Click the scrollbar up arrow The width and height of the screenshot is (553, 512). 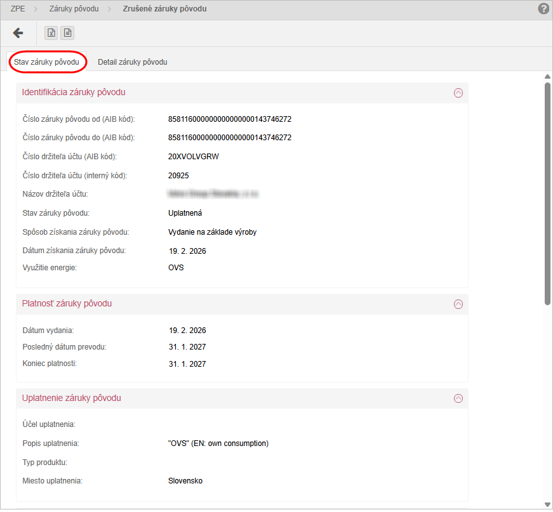pos(547,77)
